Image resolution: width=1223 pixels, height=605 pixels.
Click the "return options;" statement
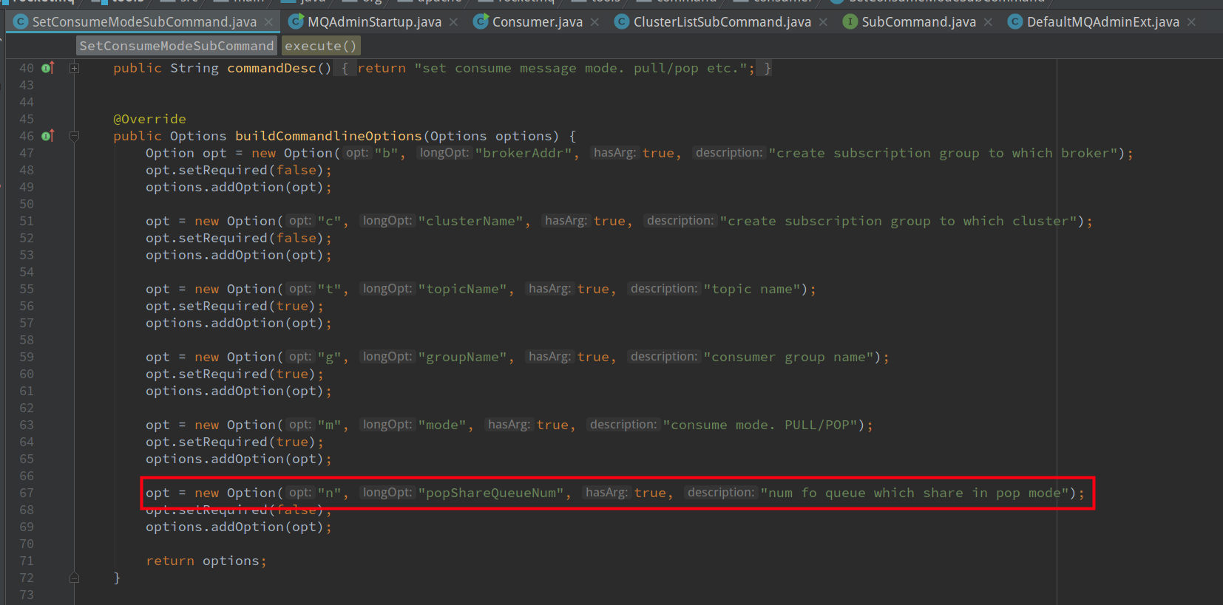206,561
